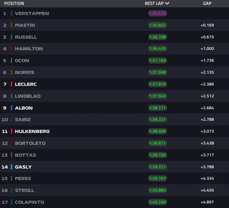Click the Gap column header

click(x=207, y=3)
